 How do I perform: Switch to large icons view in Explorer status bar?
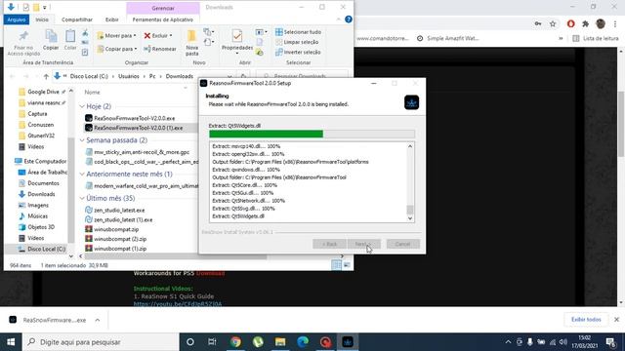pos(348,265)
